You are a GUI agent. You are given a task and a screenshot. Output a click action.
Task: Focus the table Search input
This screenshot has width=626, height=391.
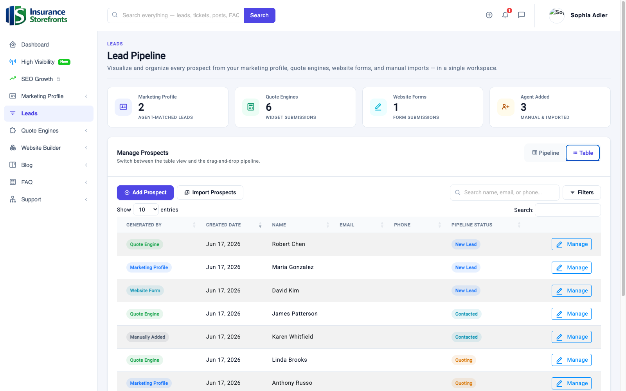tap(568, 210)
